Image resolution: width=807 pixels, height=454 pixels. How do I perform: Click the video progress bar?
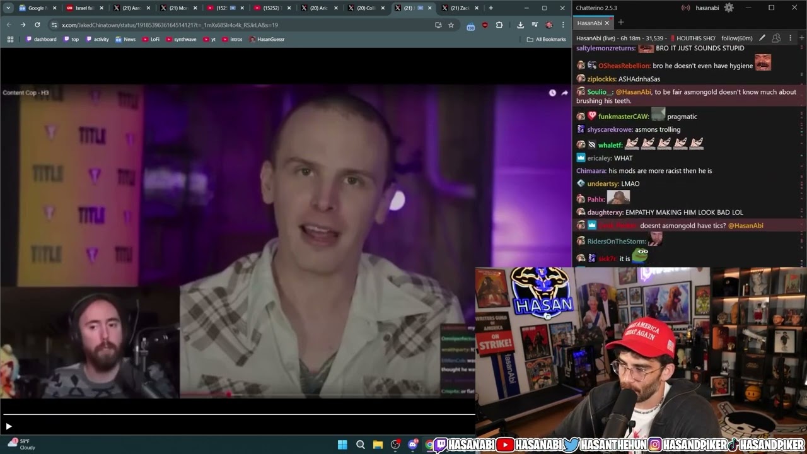pos(239,414)
